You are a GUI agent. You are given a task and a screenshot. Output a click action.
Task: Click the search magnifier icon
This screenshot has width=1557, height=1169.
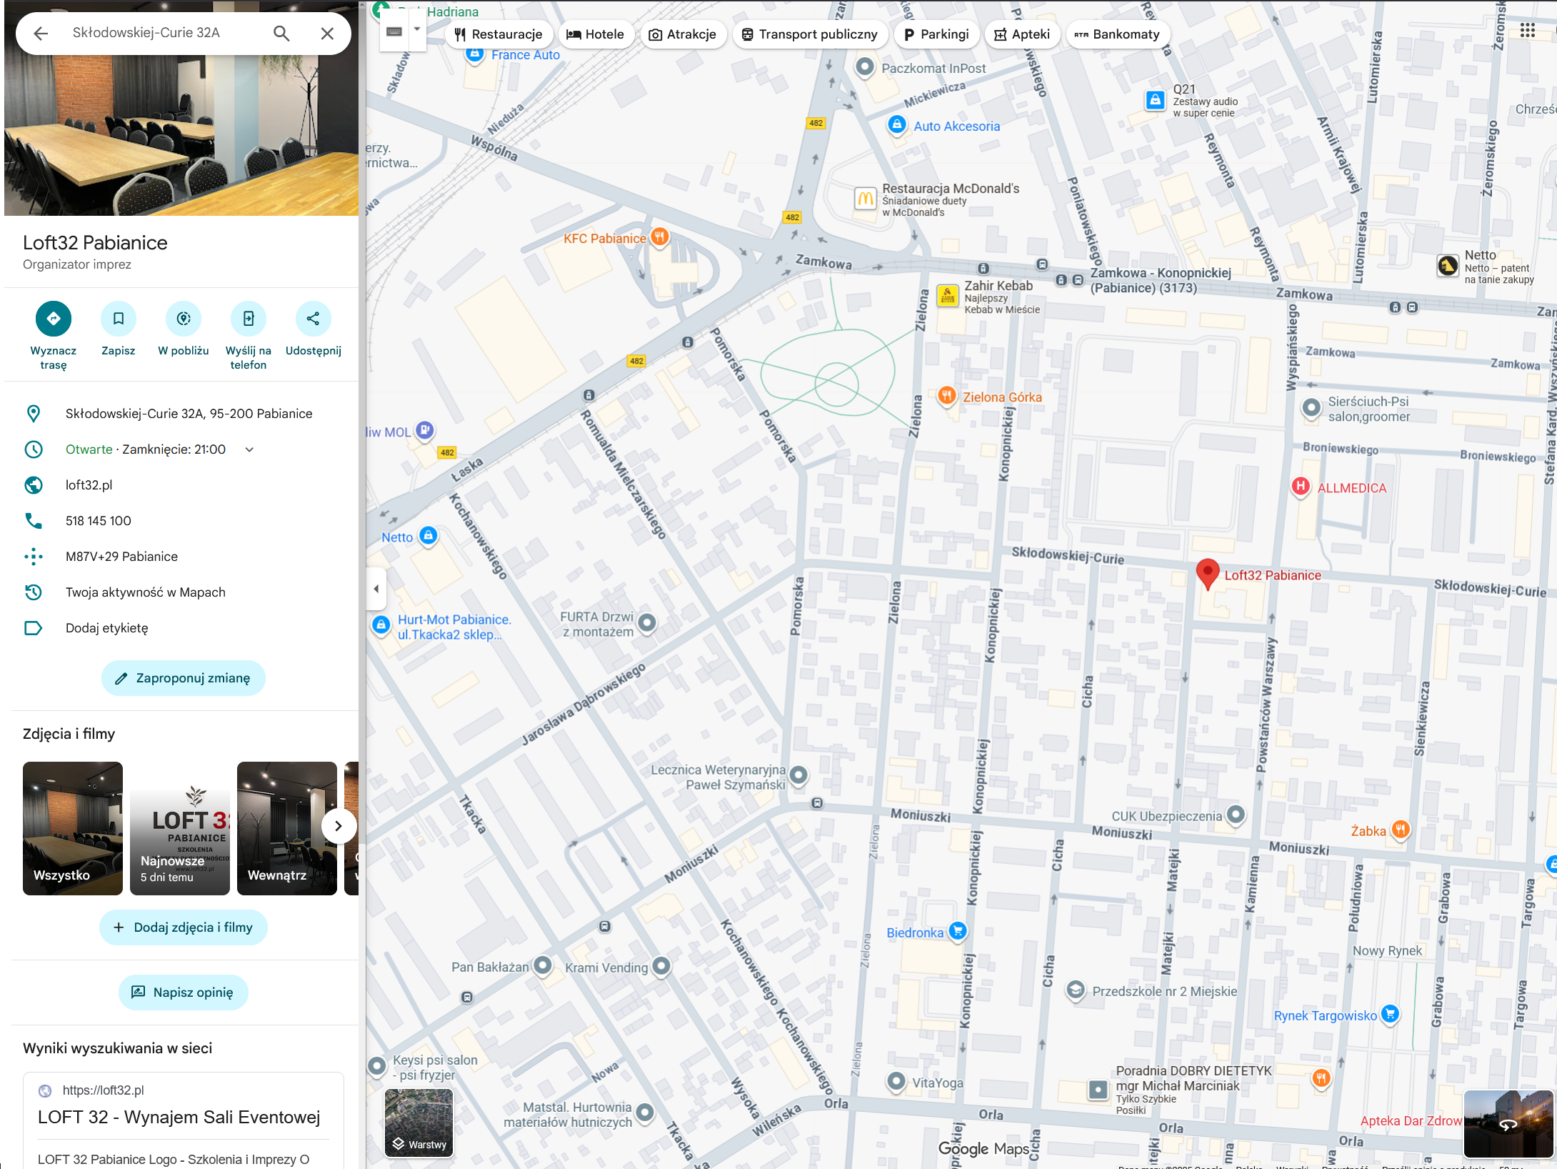pos(281,33)
